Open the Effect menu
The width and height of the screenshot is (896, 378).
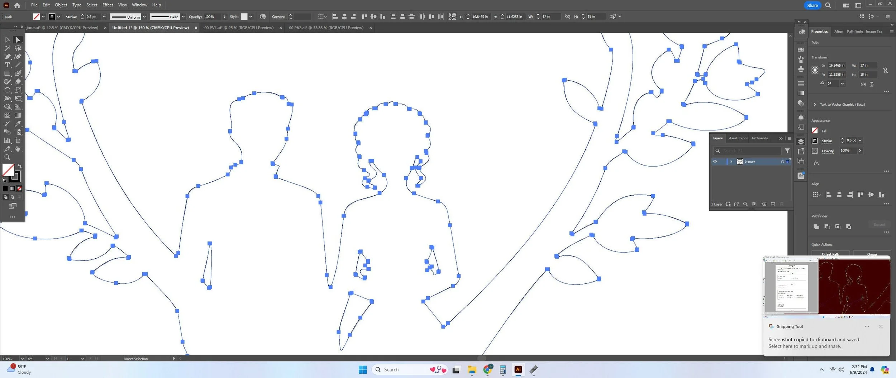(x=108, y=5)
